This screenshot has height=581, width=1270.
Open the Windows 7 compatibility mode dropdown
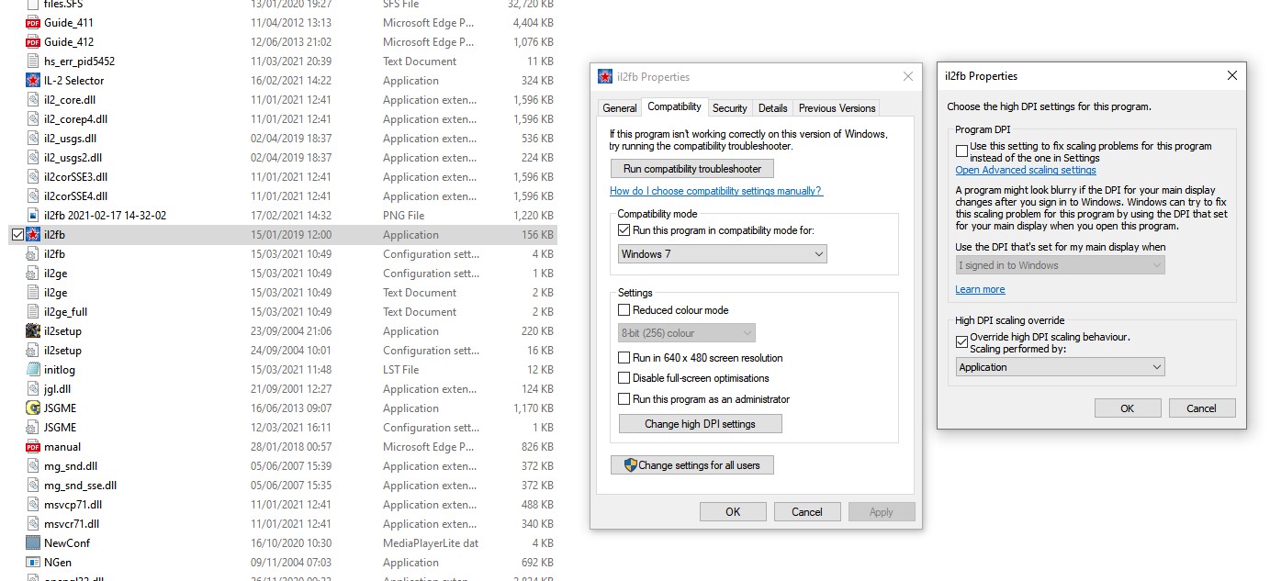tap(723, 254)
